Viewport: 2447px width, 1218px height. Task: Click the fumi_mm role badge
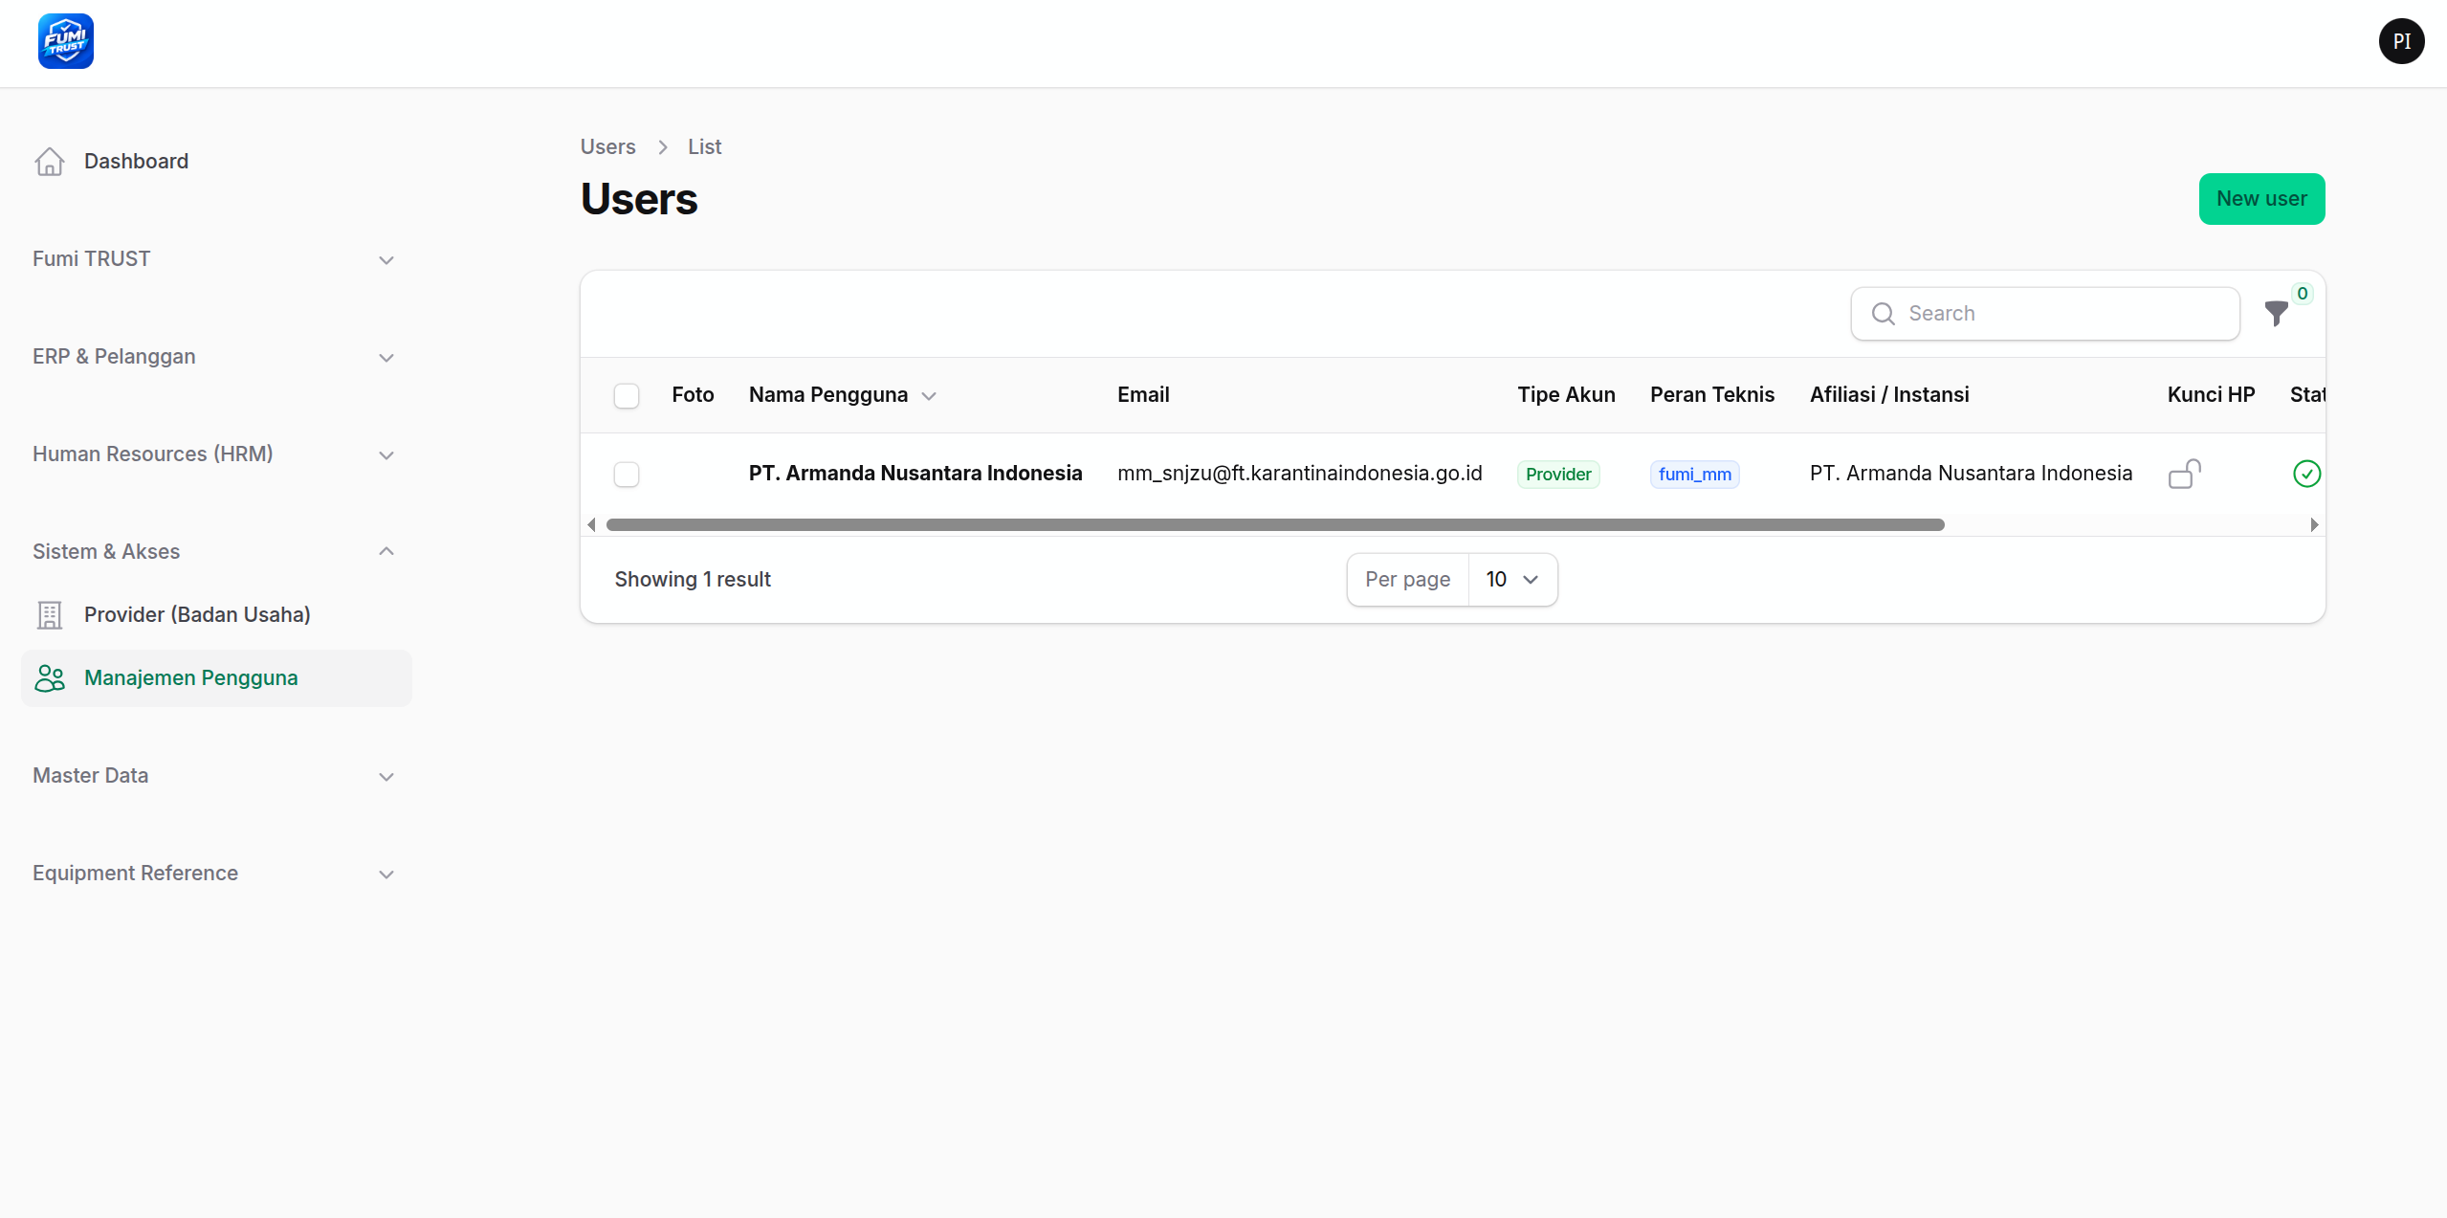(x=1695, y=475)
